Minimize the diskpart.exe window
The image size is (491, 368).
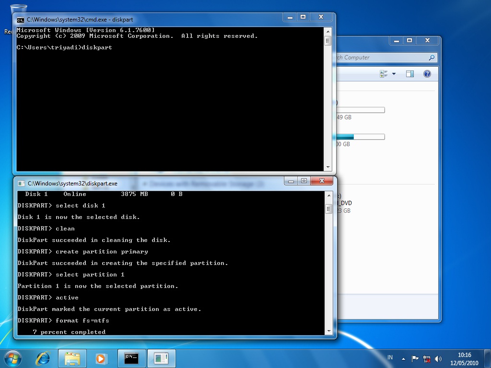point(291,181)
